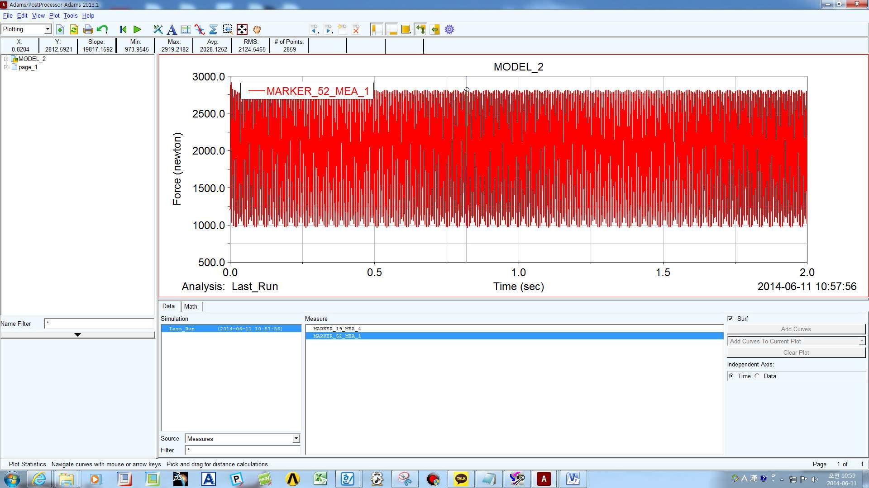Select the plot tracking curve tool
The image size is (869, 488).
coord(200,29)
